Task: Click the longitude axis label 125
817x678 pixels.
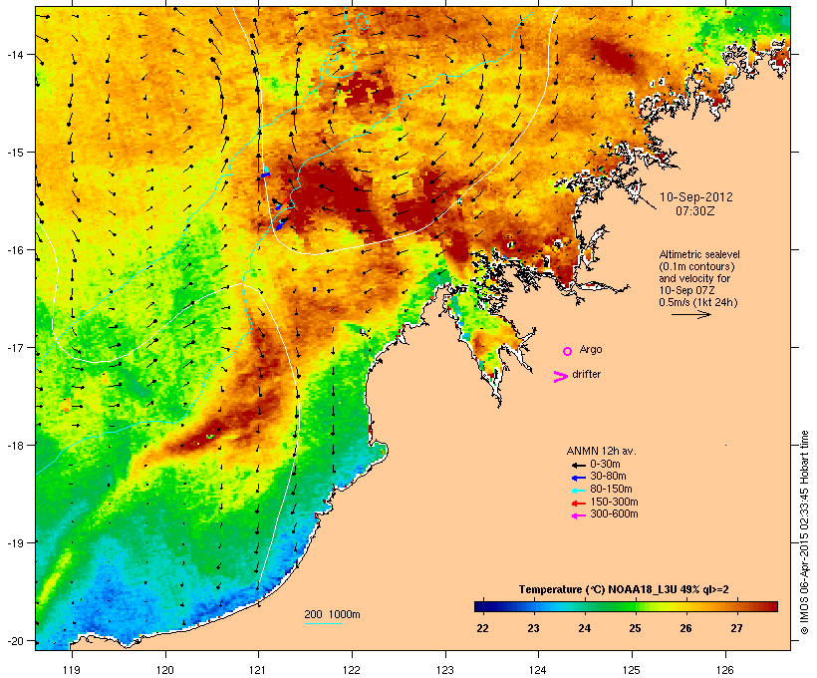Action: 632,670
